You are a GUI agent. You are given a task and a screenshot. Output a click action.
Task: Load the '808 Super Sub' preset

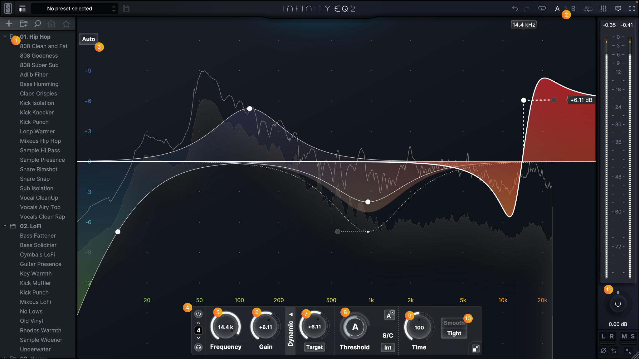click(39, 65)
